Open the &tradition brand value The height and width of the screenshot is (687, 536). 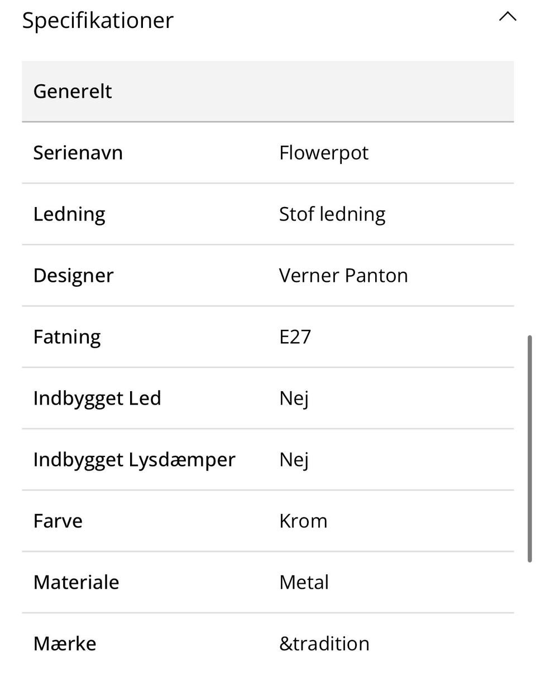[x=324, y=643]
